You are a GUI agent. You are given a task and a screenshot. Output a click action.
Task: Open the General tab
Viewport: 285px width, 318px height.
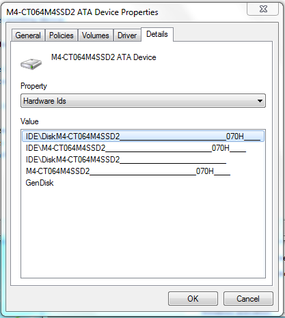[x=28, y=35]
